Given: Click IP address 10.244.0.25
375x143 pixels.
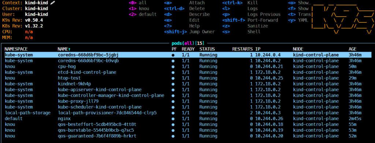Looking at the screenshot, I should tap(269, 78).
